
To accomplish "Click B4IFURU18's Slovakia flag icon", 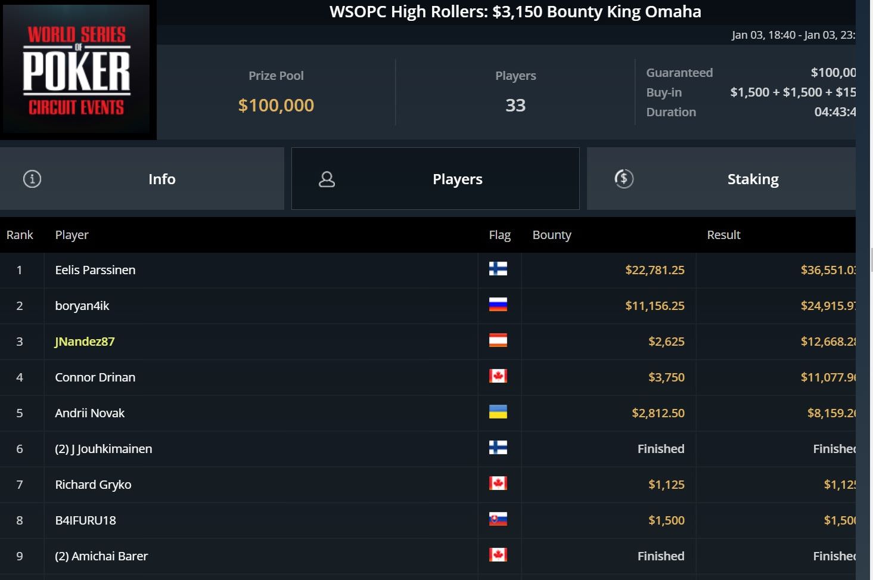I will pos(498,520).
